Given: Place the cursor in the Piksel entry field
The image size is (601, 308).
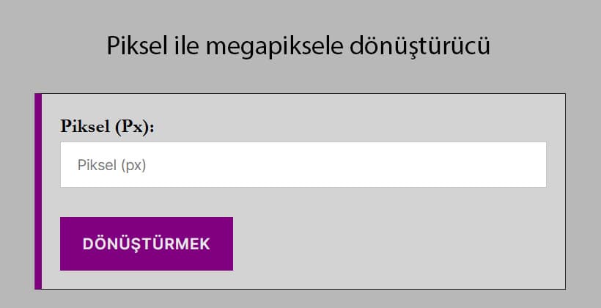Looking at the screenshot, I should click(x=303, y=165).
